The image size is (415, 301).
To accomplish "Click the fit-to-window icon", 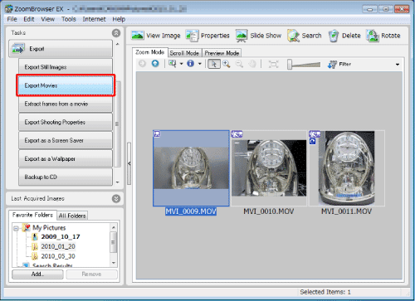I will 273,64.
